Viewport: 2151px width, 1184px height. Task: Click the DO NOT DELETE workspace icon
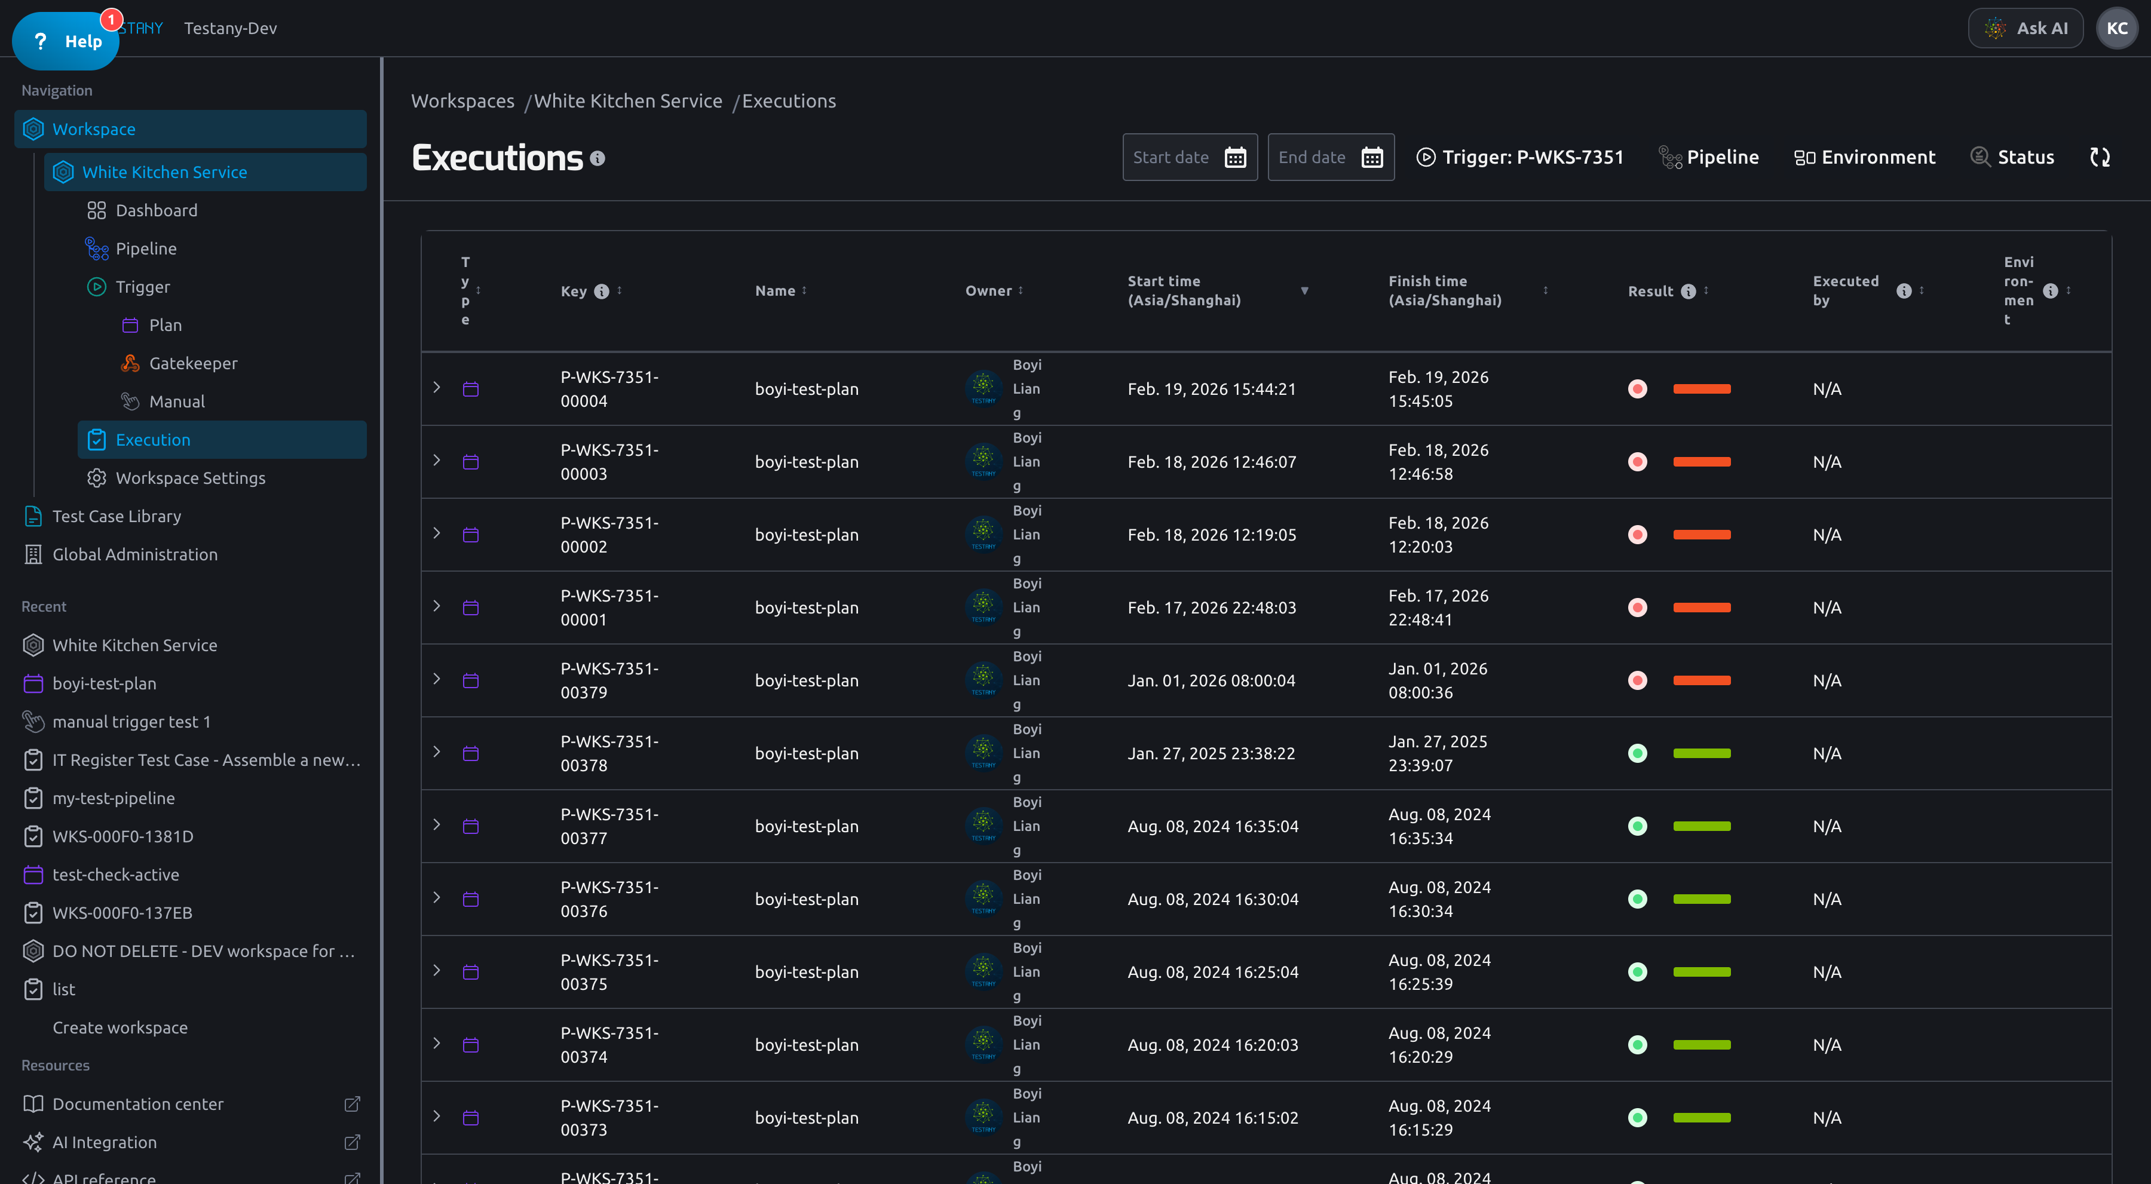coord(33,951)
